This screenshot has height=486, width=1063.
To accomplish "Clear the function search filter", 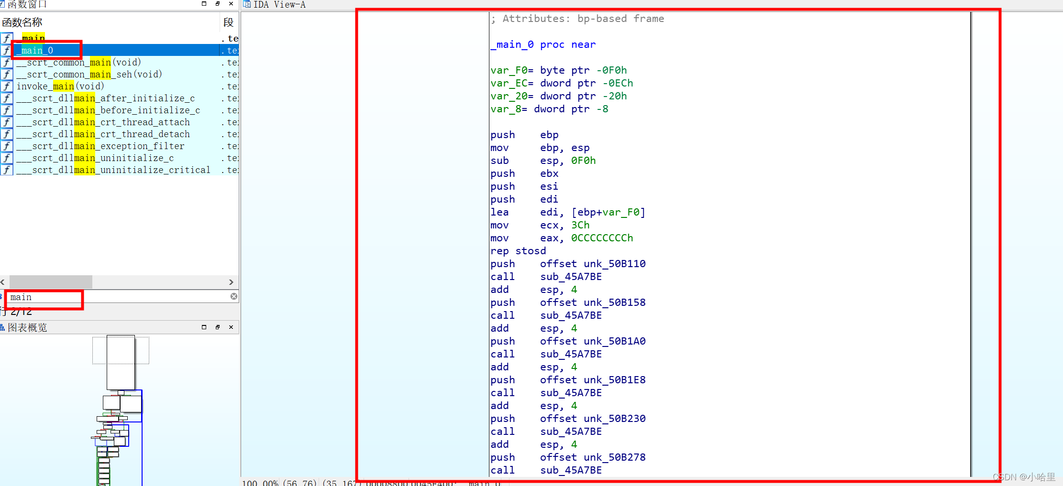I will [234, 296].
